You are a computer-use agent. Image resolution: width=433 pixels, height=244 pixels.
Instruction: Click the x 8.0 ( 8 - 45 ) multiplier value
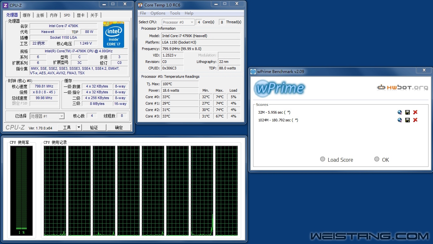44,92
